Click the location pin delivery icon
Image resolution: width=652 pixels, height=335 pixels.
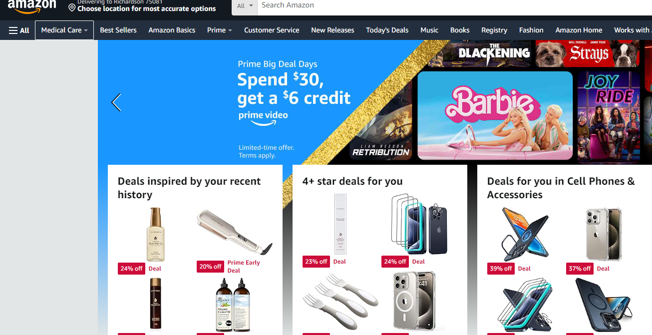(72, 8)
